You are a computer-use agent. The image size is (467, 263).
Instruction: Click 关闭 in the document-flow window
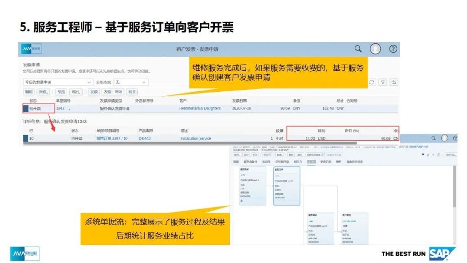pyautogui.click(x=255, y=155)
